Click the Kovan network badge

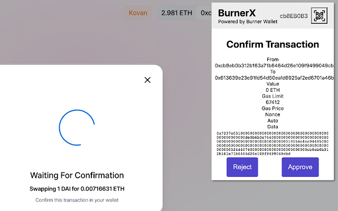pos(138,13)
